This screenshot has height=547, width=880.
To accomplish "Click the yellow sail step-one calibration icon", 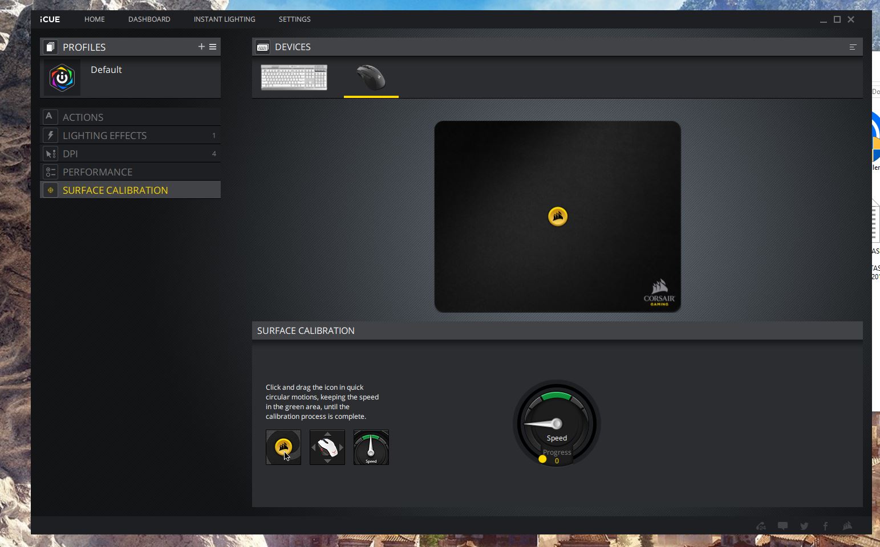I will [x=283, y=447].
